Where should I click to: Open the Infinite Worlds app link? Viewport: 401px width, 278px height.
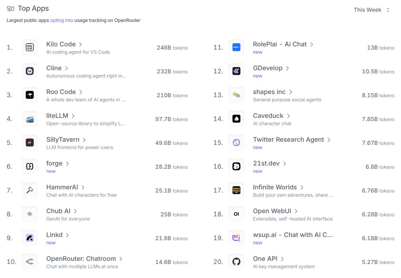275,187
